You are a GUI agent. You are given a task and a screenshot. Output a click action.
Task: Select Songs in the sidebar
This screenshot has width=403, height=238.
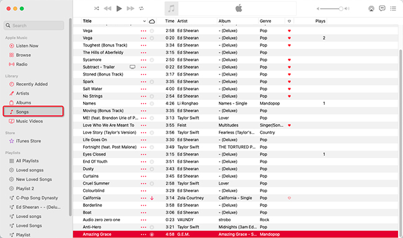33,112
